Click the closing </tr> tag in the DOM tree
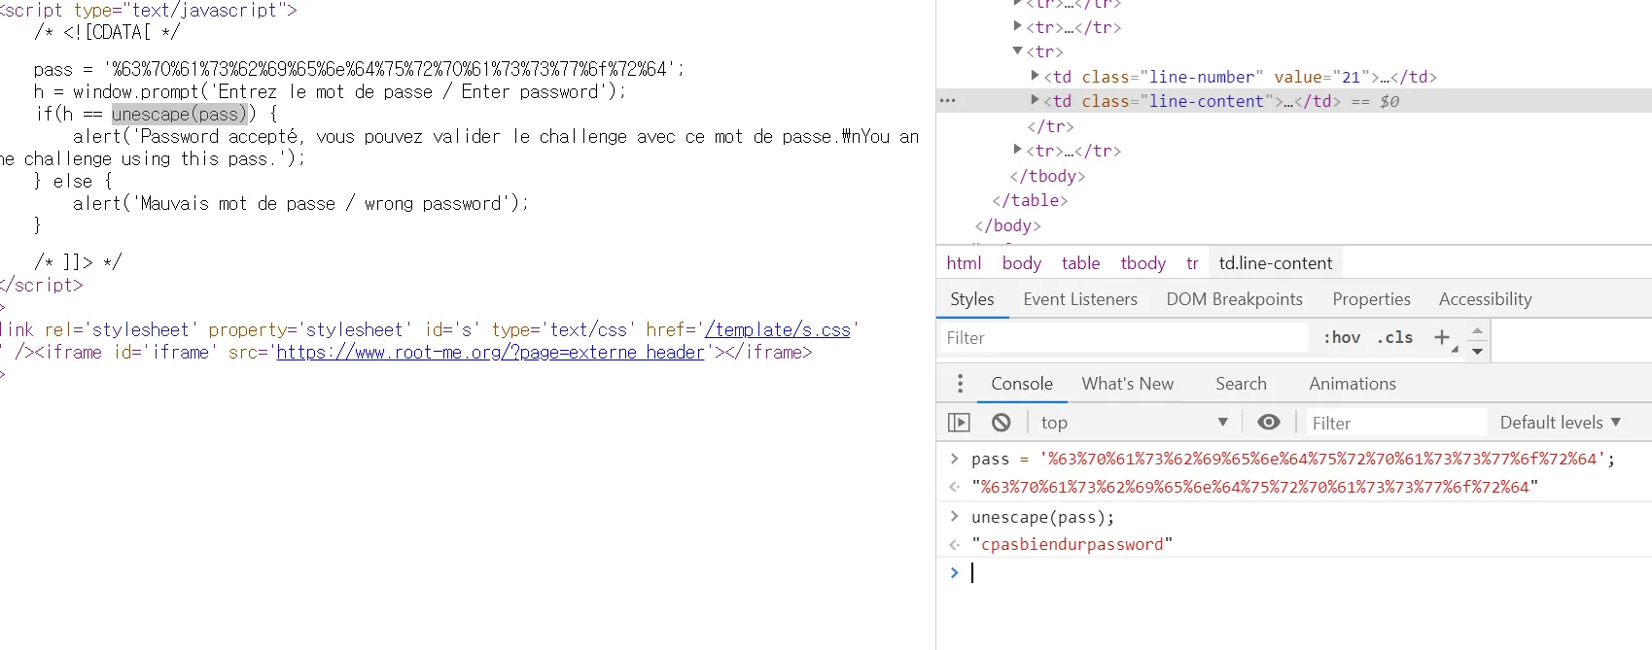The height and width of the screenshot is (650, 1652). click(1050, 126)
